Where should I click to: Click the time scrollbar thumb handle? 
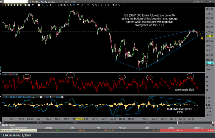178,122
